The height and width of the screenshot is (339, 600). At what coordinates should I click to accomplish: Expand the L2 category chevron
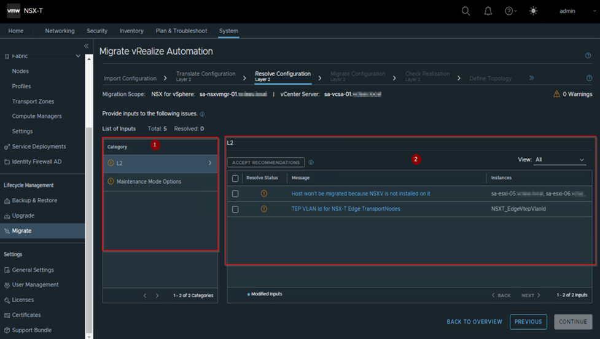point(210,163)
